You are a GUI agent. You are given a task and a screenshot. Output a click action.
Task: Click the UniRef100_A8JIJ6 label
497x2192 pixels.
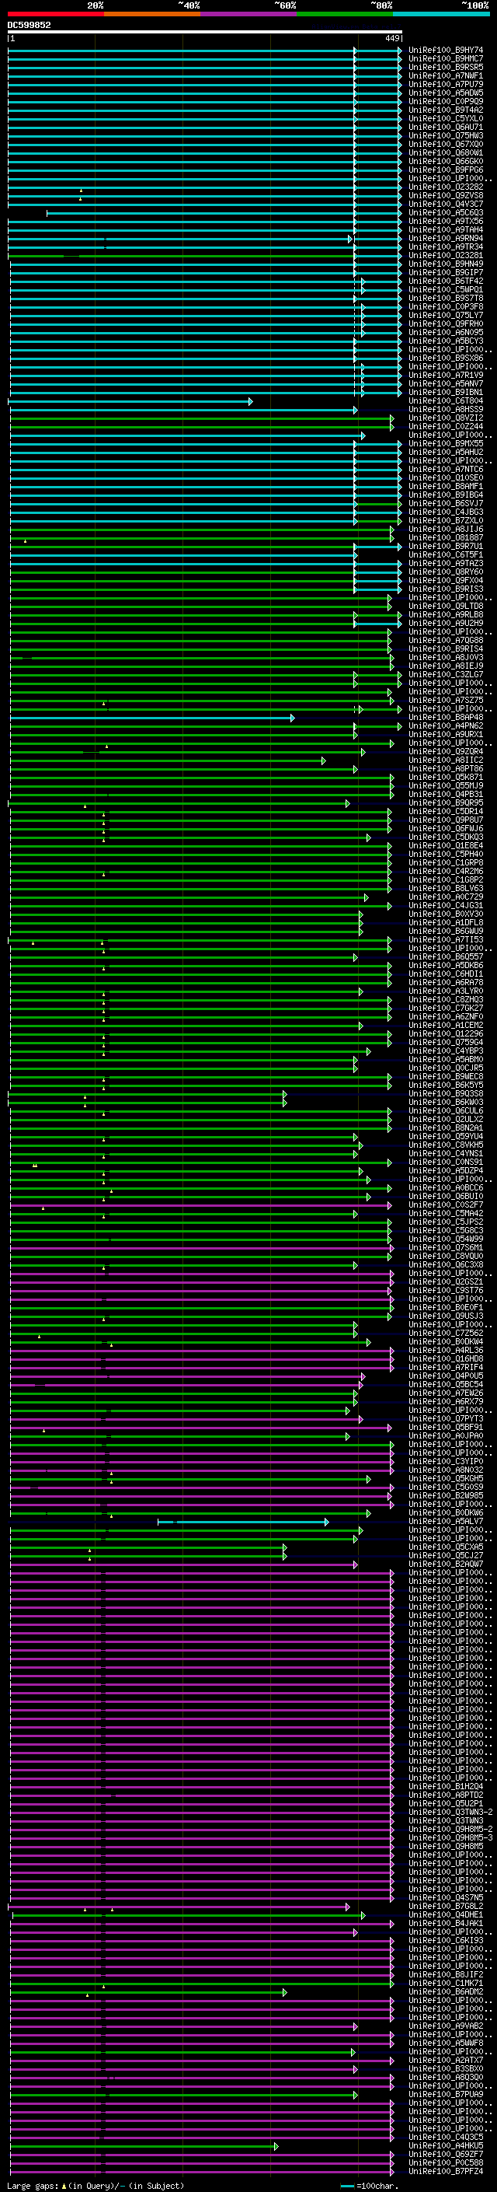446,530
